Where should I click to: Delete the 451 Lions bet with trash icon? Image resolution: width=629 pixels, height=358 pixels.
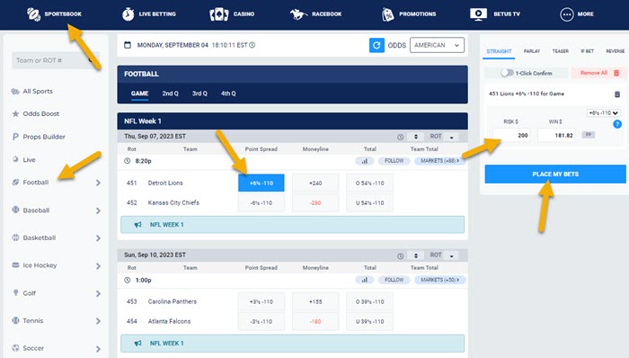click(617, 94)
